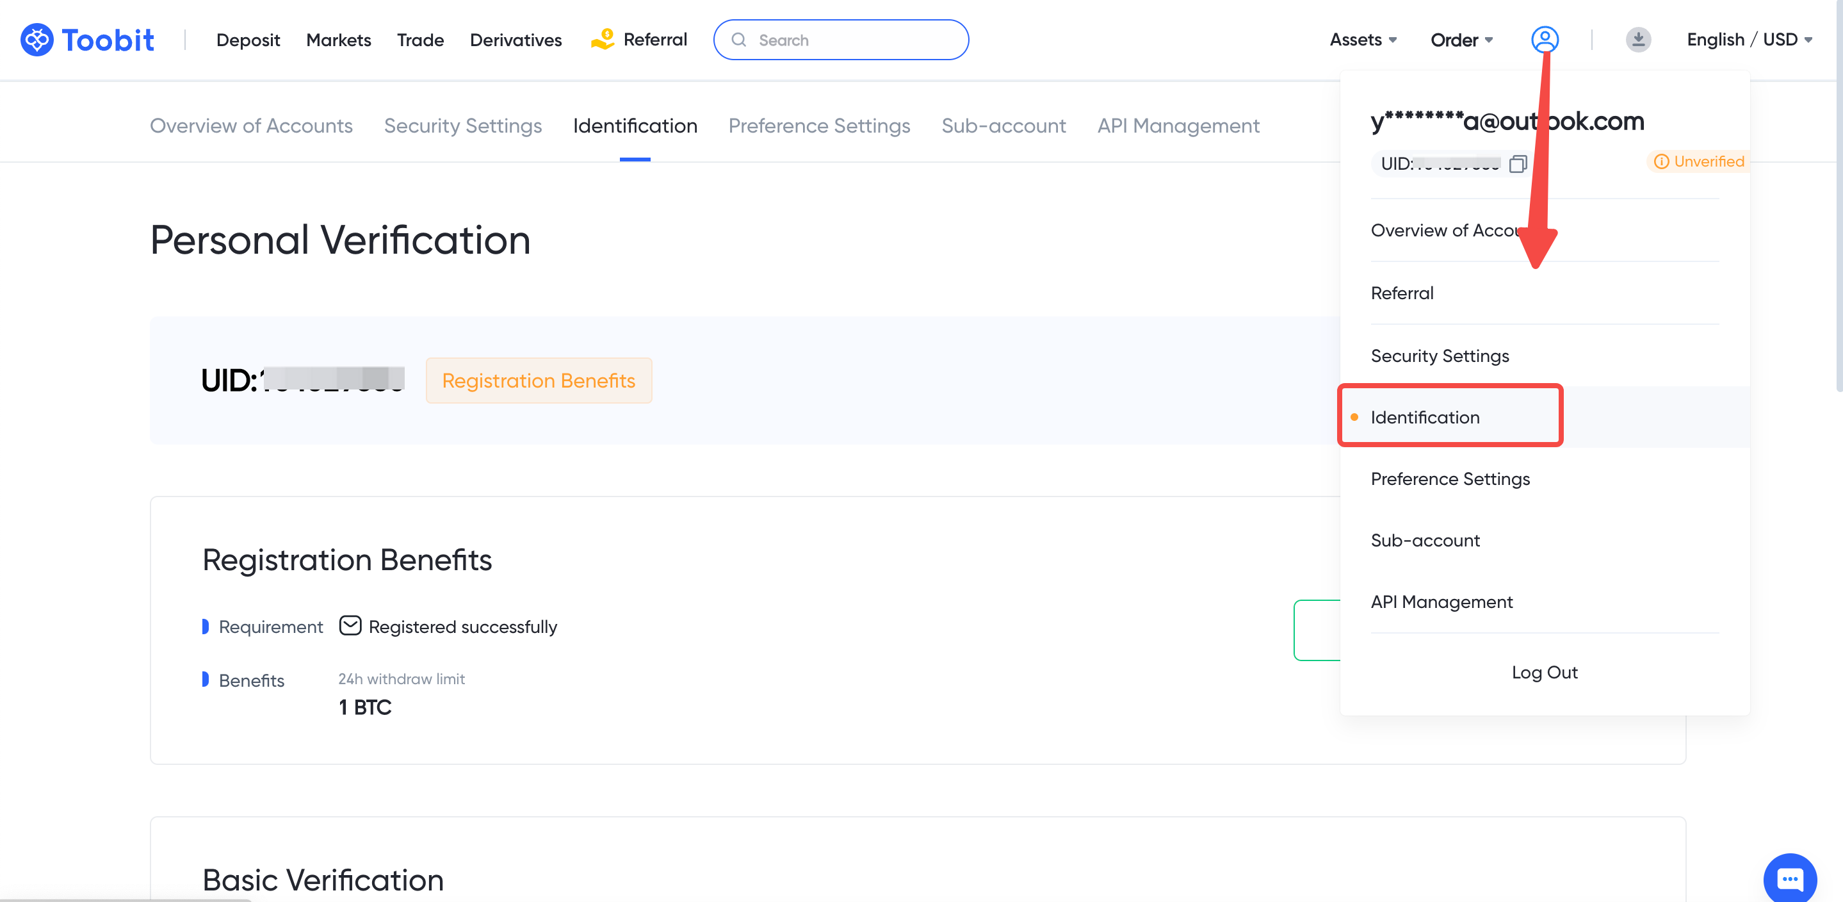Select Security Settings in profile menu
The width and height of the screenshot is (1843, 902).
(x=1545, y=356)
